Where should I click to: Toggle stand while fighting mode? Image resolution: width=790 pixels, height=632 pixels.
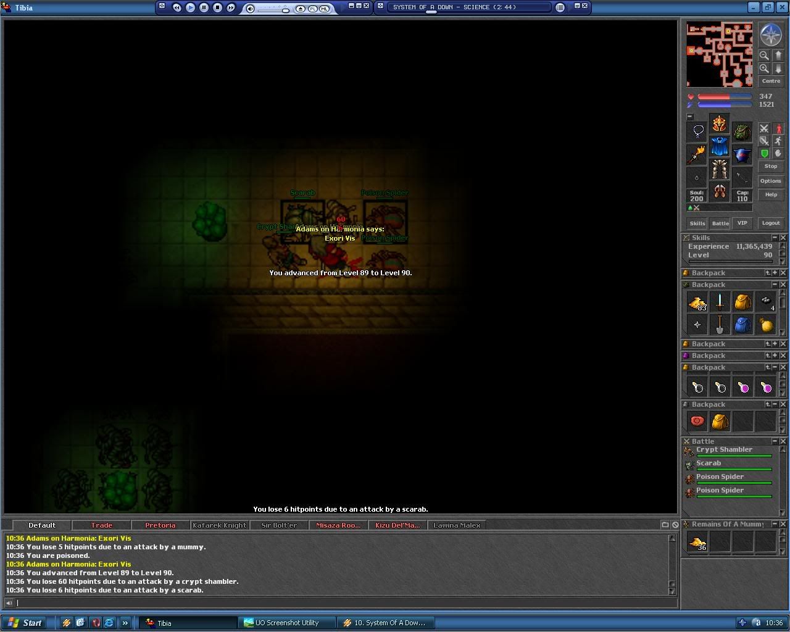tap(778, 128)
